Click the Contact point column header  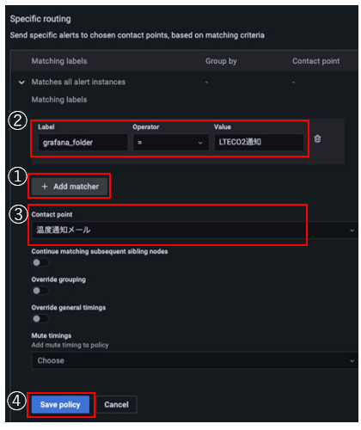pos(315,61)
